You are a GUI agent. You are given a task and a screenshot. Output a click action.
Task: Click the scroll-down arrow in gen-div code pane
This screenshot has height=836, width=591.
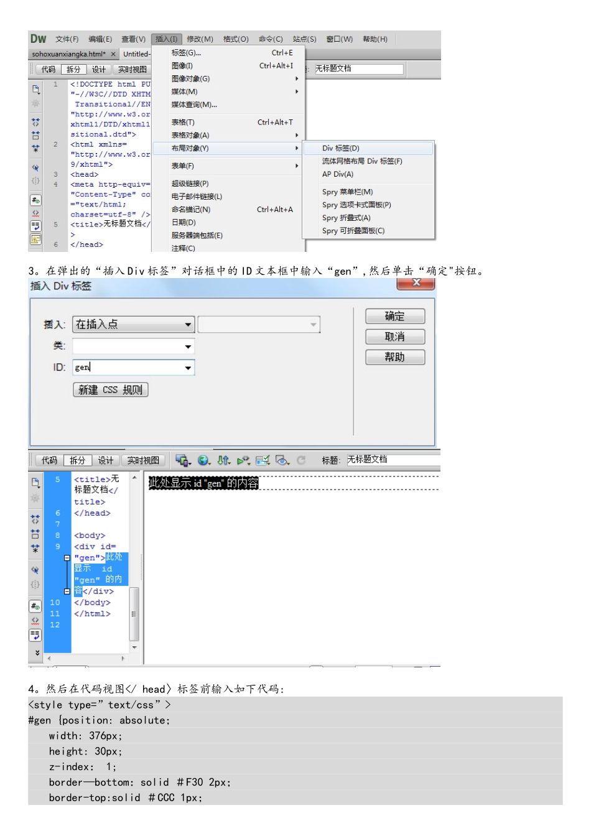tap(134, 648)
